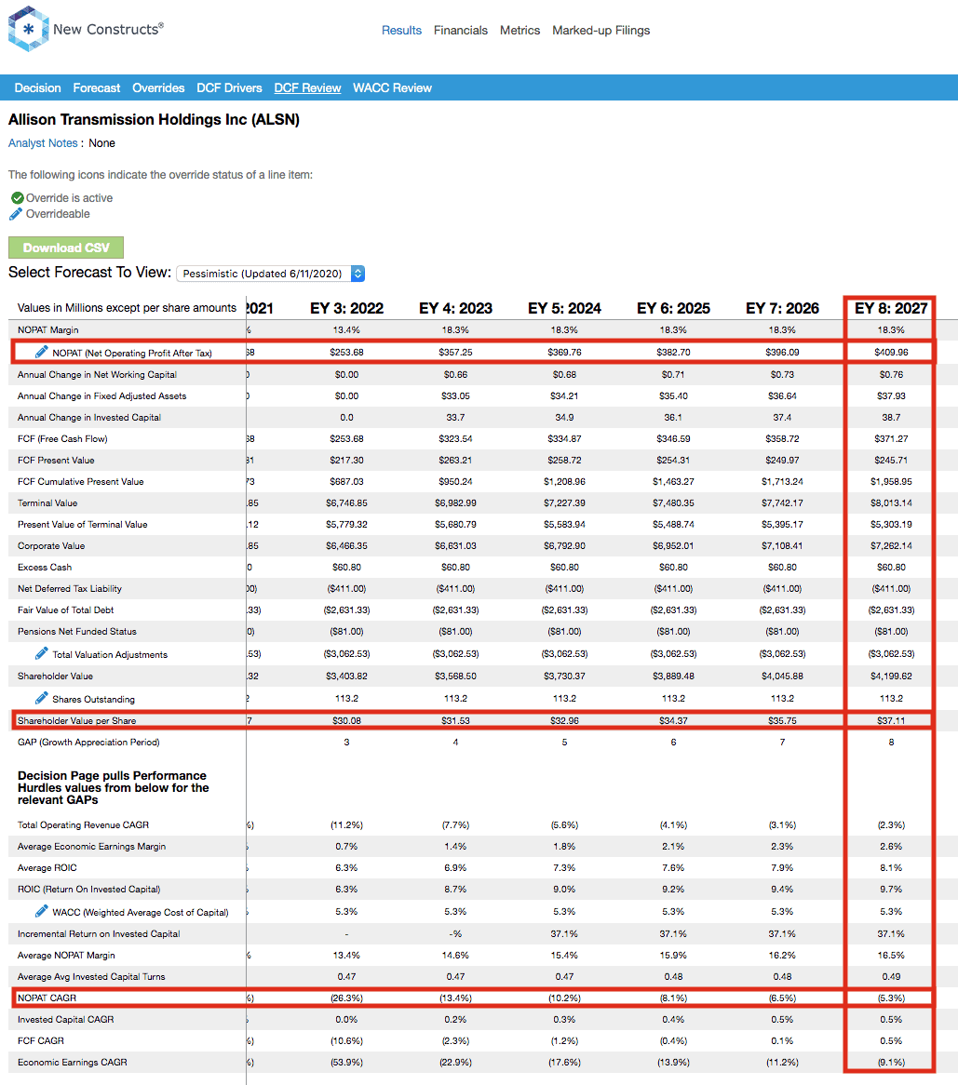Select the Total Operating Revenue CAGR label
The height and width of the screenshot is (1085, 958).
tap(83, 824)
